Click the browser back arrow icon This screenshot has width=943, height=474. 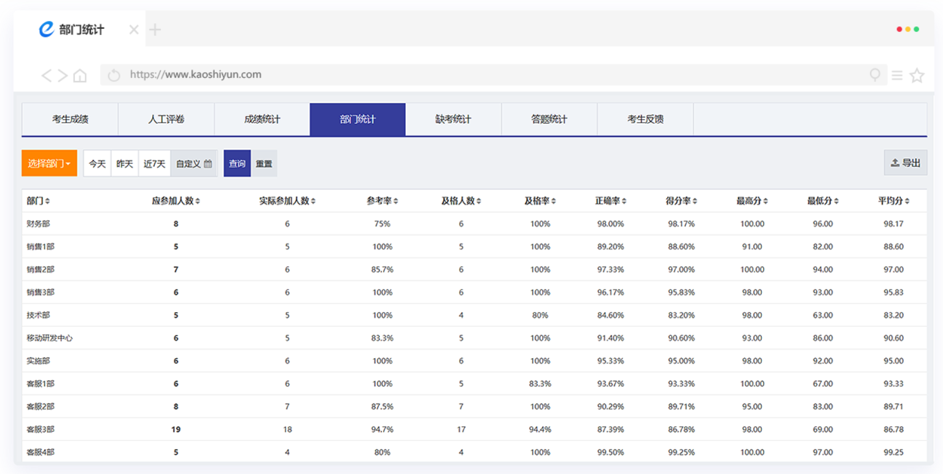[46, 75]
